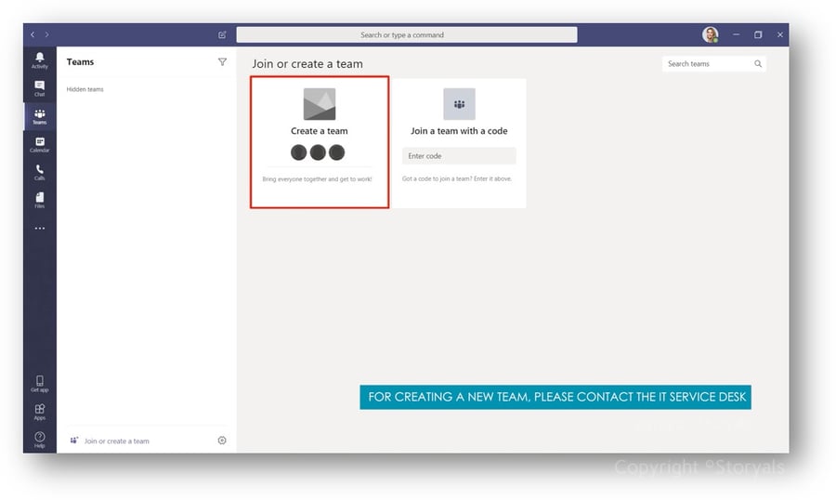Go back with the left arrow
Viewport: 836px width, 500px height.
point(33,34)
